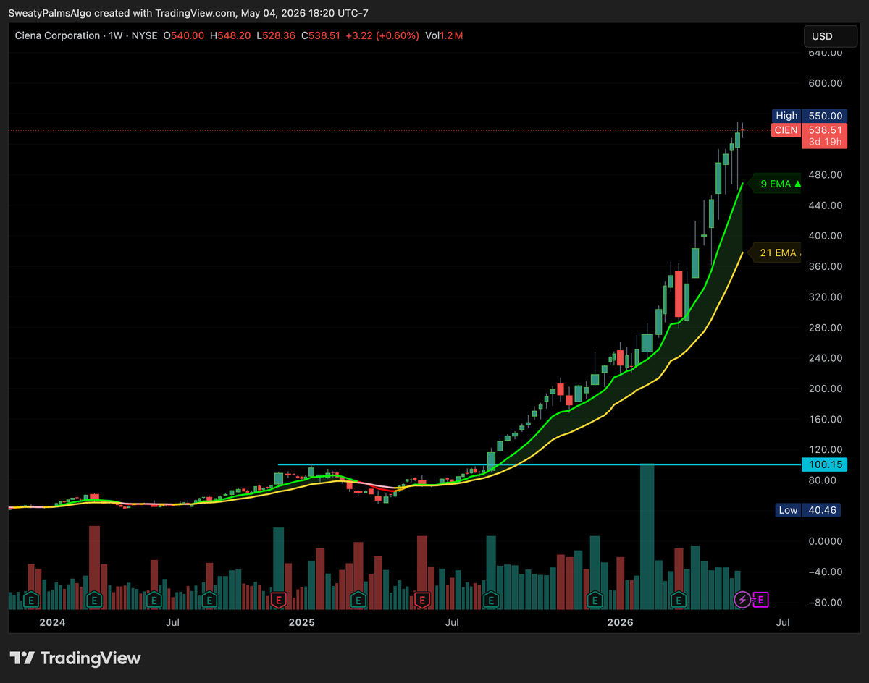This screenshot has width=869, height=683.
Task: Click the 640.00 price axis tick
Action: (x=825, y=53)
